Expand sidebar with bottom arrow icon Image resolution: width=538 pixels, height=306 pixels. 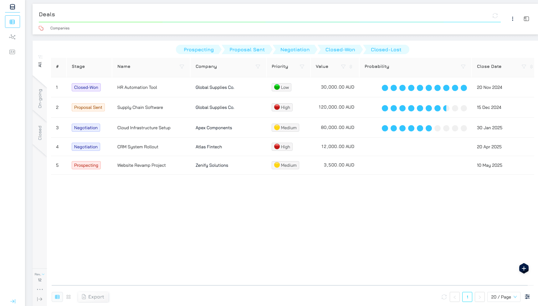pyautogui.click(x=13, y=301)
